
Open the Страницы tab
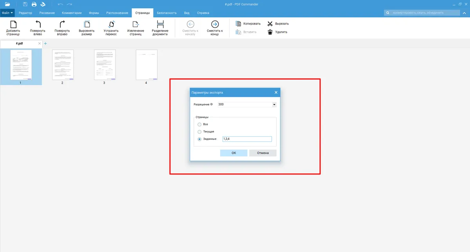pyautogui.click(x=143, y=13)
